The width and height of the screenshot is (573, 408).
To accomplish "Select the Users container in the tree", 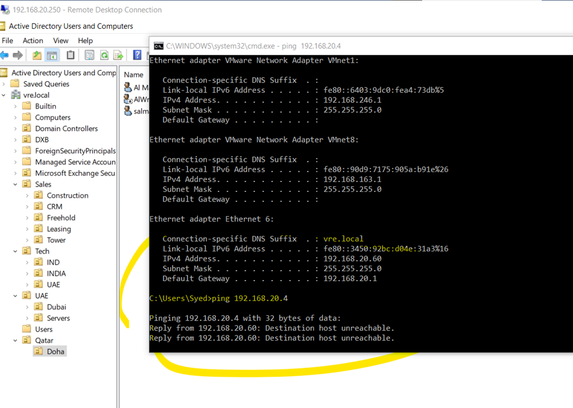I will [43, 329].
